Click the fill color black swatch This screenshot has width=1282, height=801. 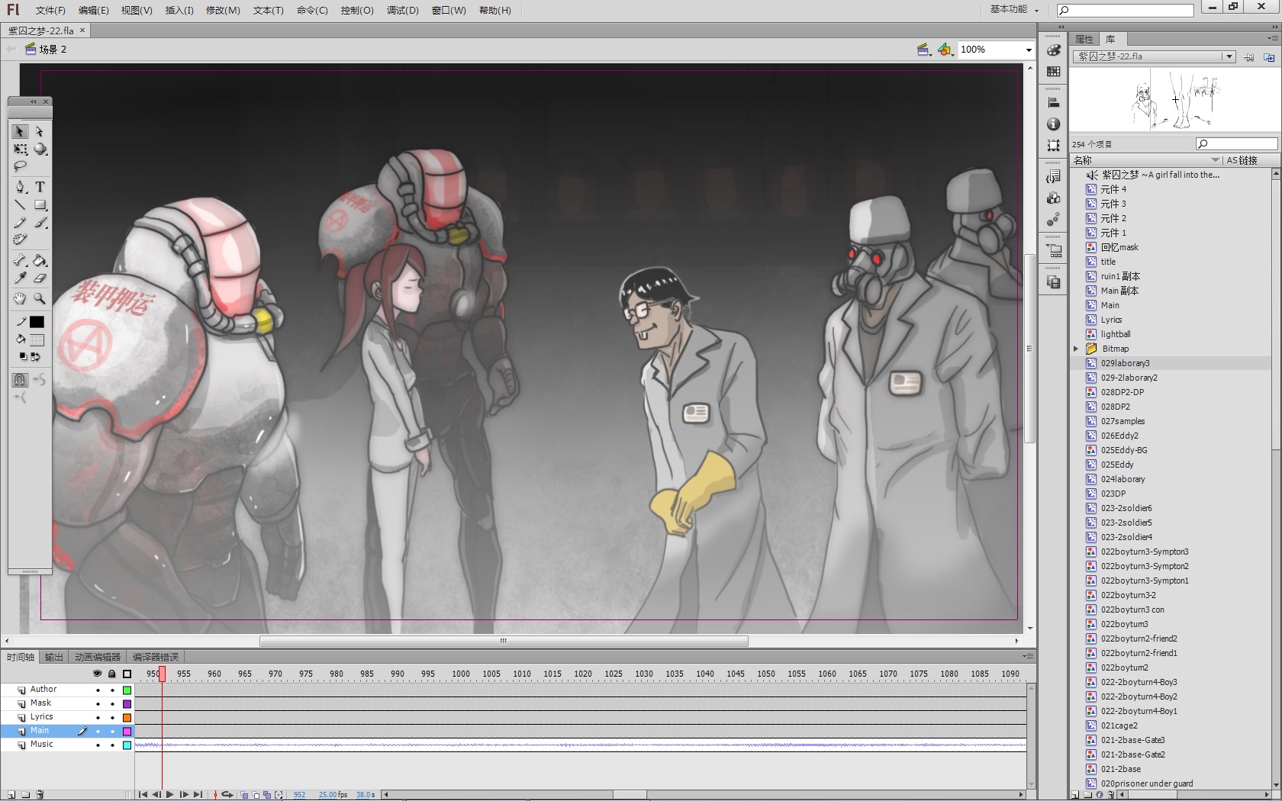(37, 322)
